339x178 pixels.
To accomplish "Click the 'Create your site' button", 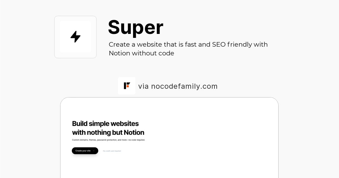I will [x=85, y=151].
